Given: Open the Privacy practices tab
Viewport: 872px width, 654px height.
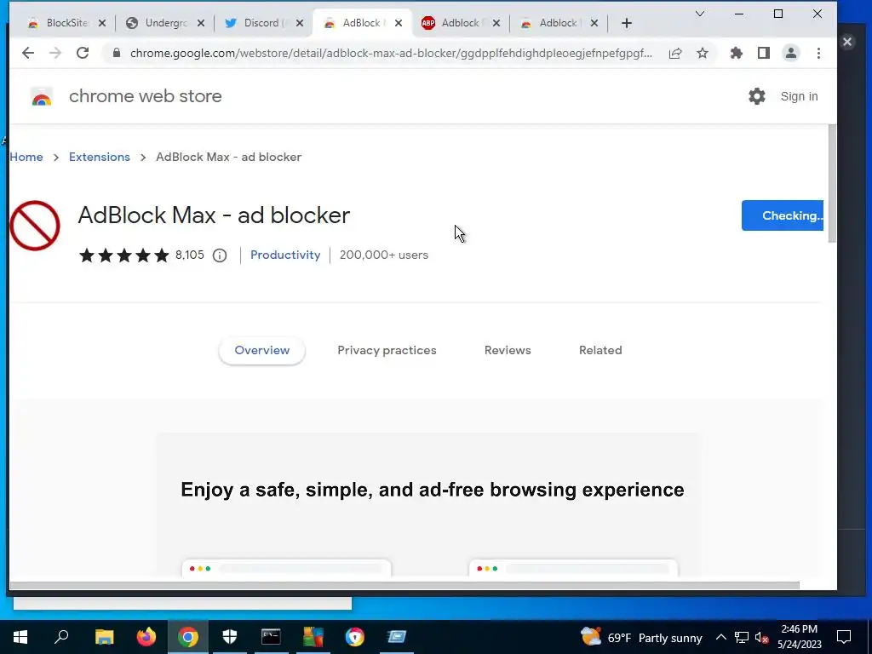Looking at the screenshot, I should pyautogui.click(x=387, y=350).
